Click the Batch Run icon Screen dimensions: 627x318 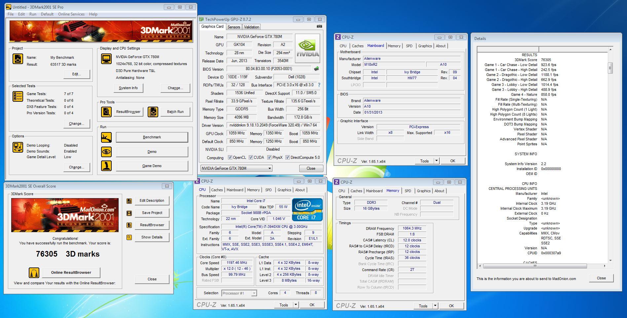(x=153, y=112)
